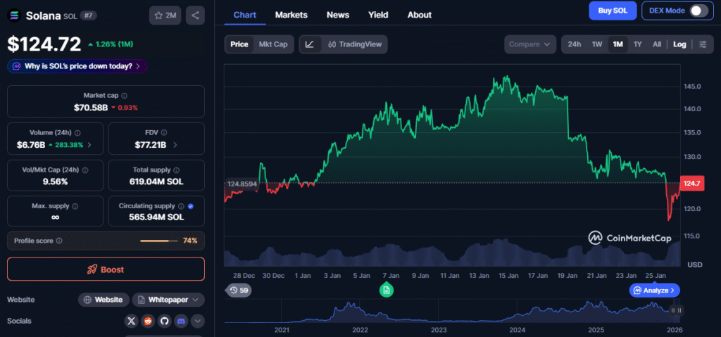Click the Buy SOL button
The image size is (721, 337).
[x=613, y=11]
